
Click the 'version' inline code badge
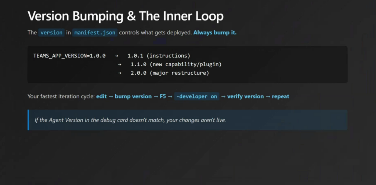pyautogui.click(x=51, y=33)
